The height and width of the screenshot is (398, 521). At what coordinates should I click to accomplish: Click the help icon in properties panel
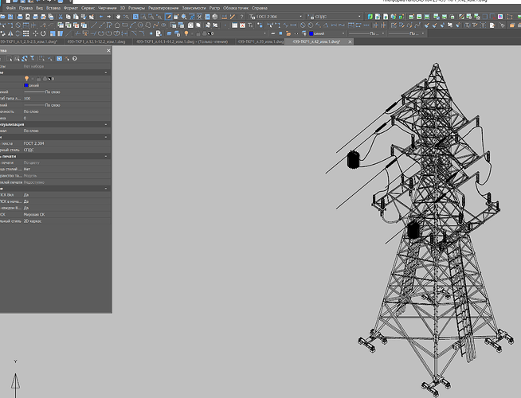(74, 58)
